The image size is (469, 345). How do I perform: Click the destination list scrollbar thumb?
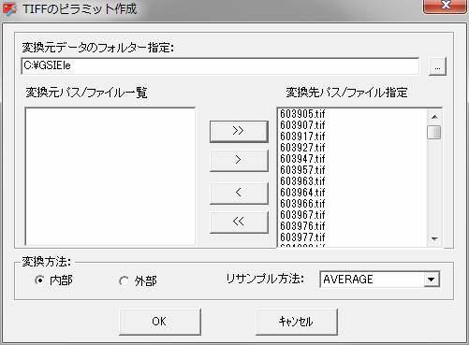[x=434, y=132]
